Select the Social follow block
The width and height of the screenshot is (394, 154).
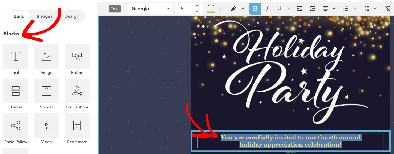tap(15, 125)
